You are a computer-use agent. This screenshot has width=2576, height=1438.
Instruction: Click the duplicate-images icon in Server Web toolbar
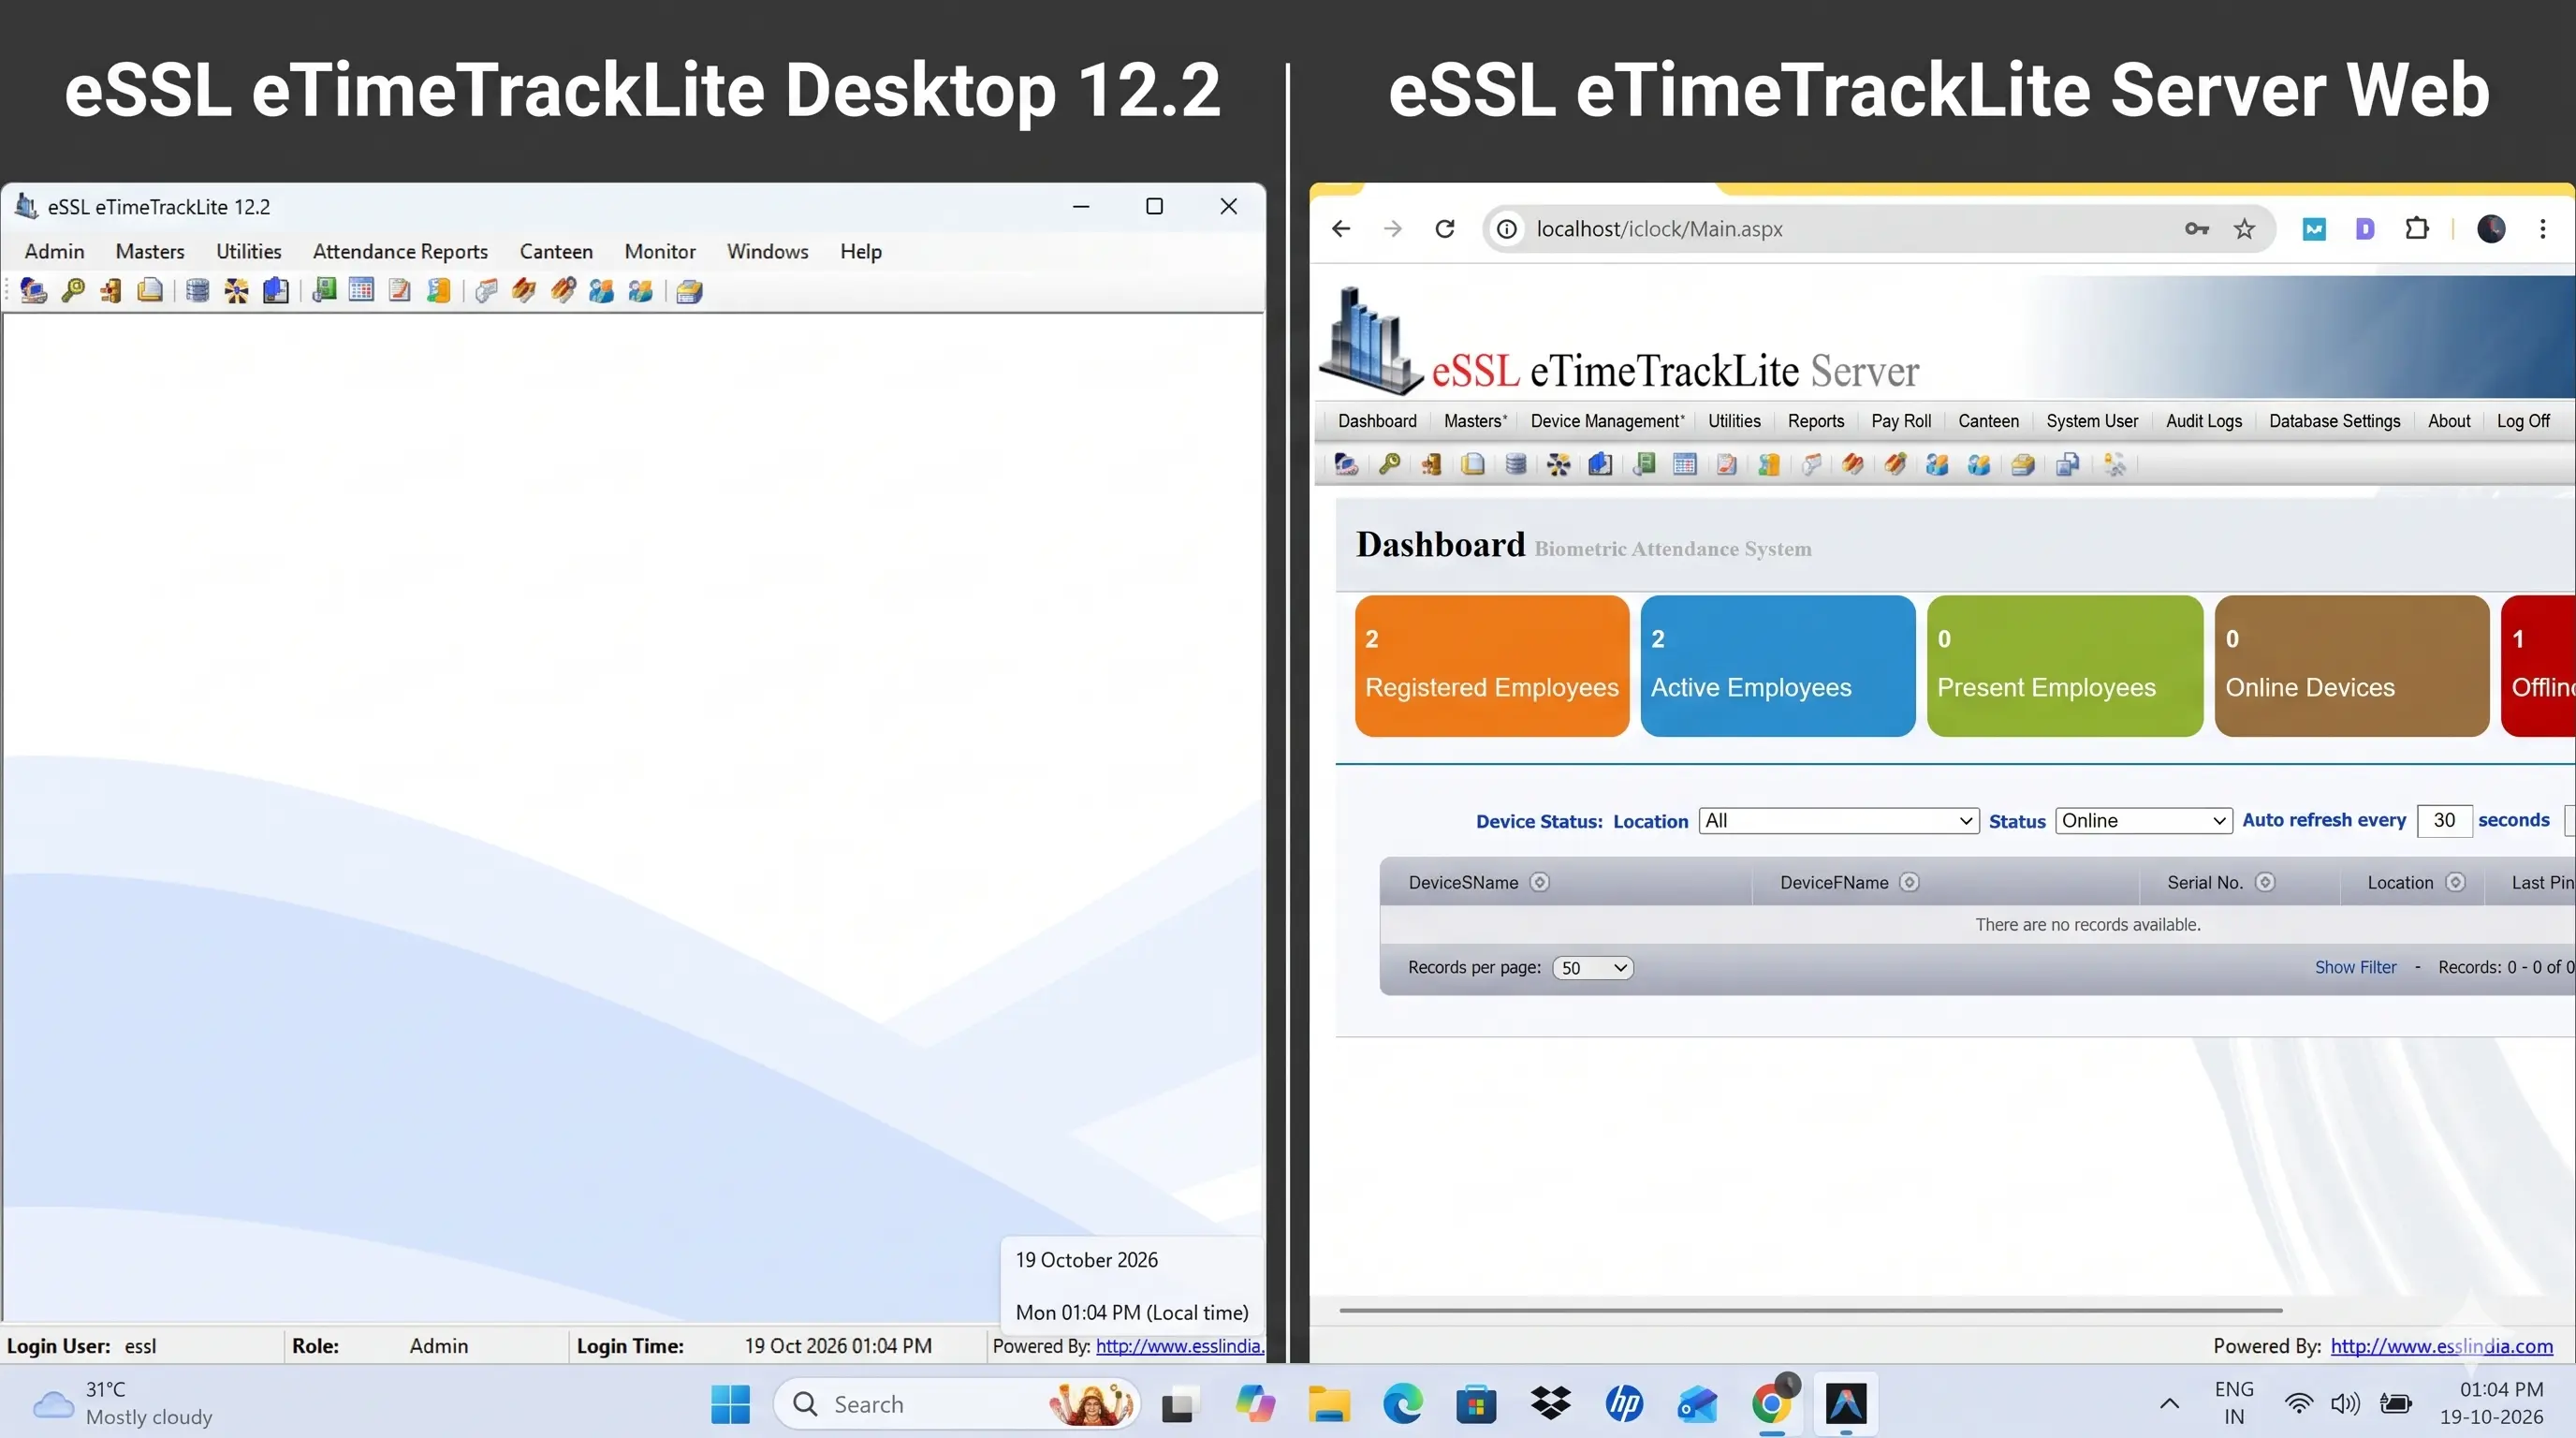click(x=2067, y=464)
